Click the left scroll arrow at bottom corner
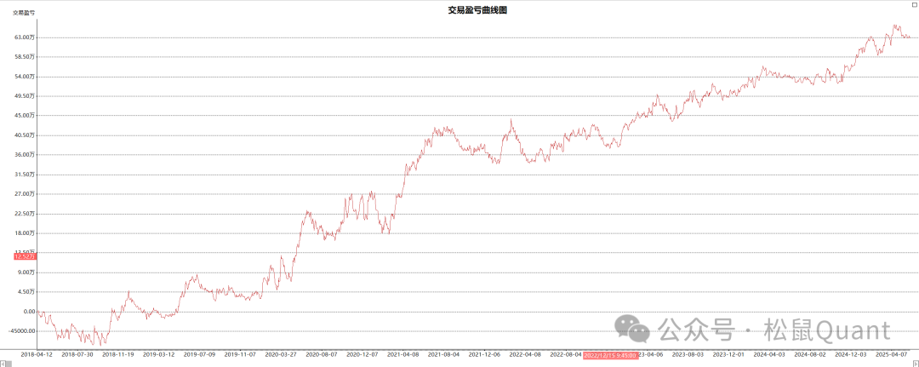 click(3, 362)
